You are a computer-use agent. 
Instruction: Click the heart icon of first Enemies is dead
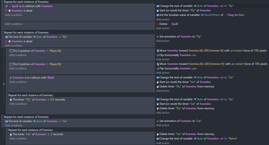(10, 11)
